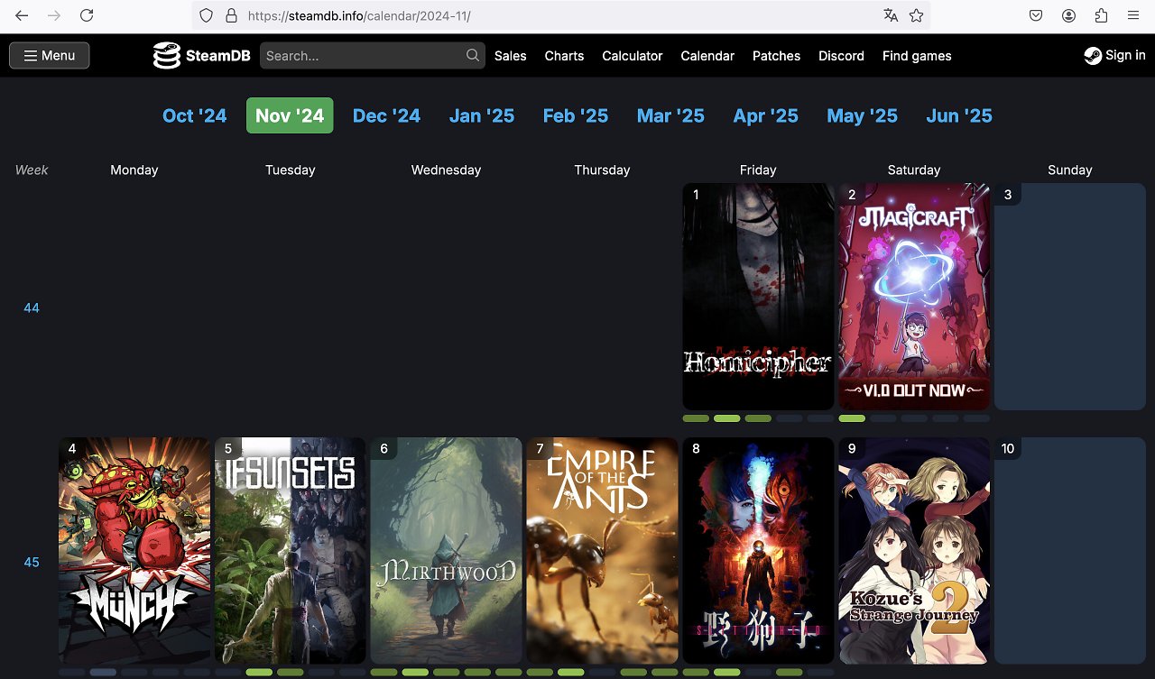This screenshot has height=679, width=1155.
Task: Click the browser address bar URL
Action: 359,15
